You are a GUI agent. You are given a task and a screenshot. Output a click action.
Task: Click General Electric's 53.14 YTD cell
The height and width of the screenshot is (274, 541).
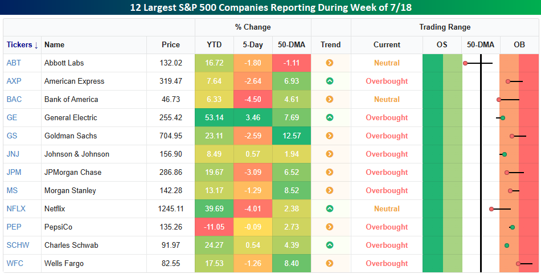214,118
